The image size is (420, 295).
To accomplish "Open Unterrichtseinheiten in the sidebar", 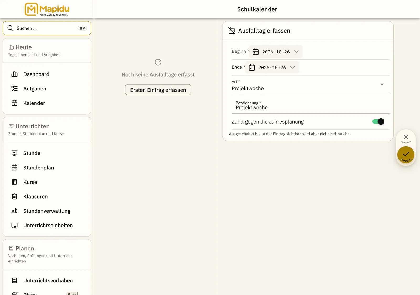I will (x=47, y=225).
